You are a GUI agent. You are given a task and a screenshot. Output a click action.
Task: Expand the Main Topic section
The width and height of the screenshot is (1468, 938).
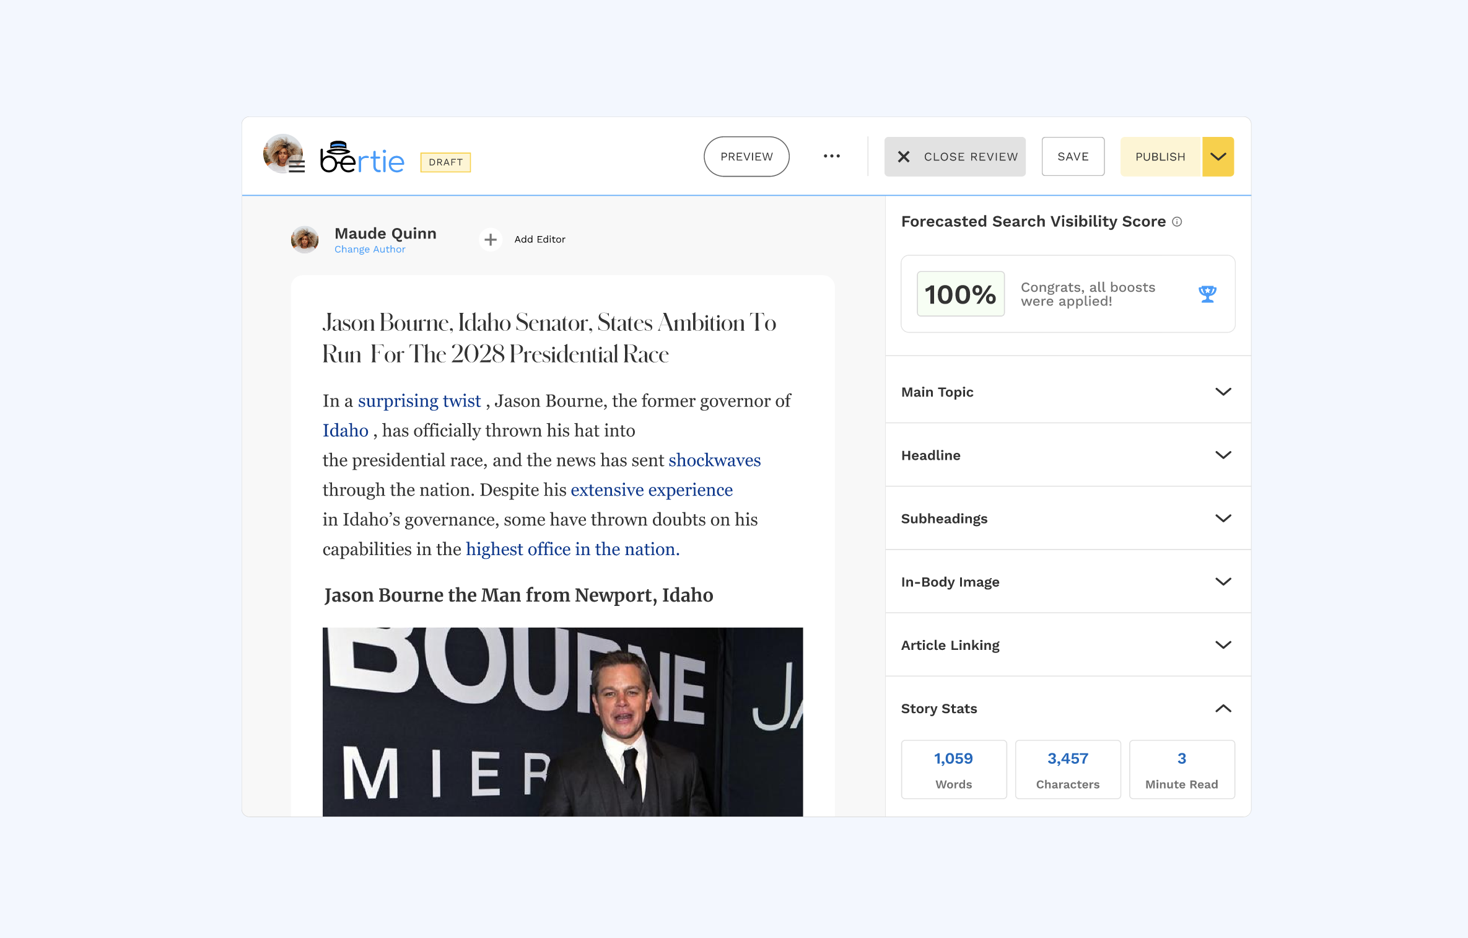[1223, 392]
